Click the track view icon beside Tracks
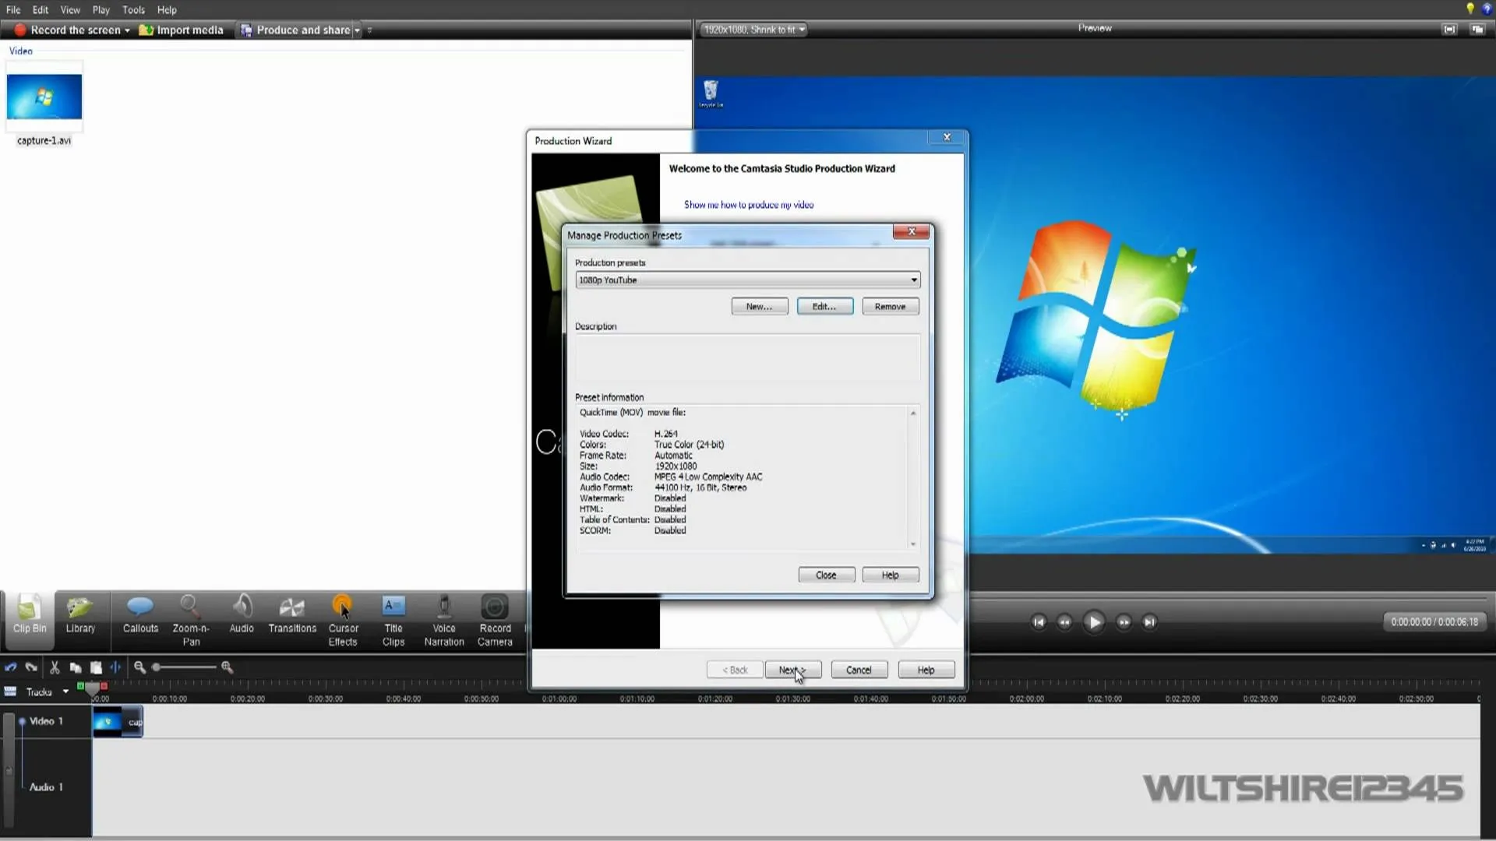The height and width of the screenshot is (841, 1496). coord(10,691)
